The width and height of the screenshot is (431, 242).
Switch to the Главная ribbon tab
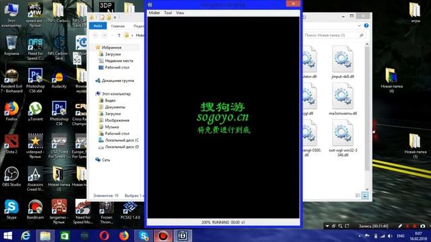(118, 26)
